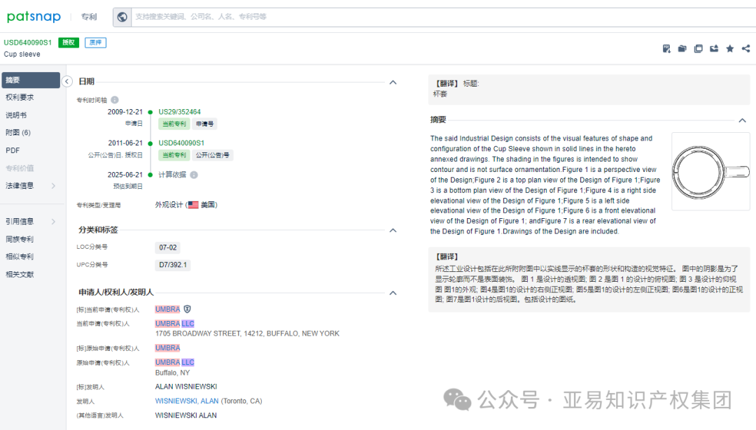The image size is (756, 430).
Task: Save patent to folder icon
Action: (x=682, y=49)
